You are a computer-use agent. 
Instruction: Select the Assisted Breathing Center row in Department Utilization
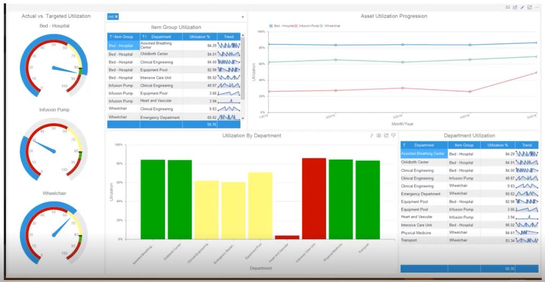(x=469, y=154)
